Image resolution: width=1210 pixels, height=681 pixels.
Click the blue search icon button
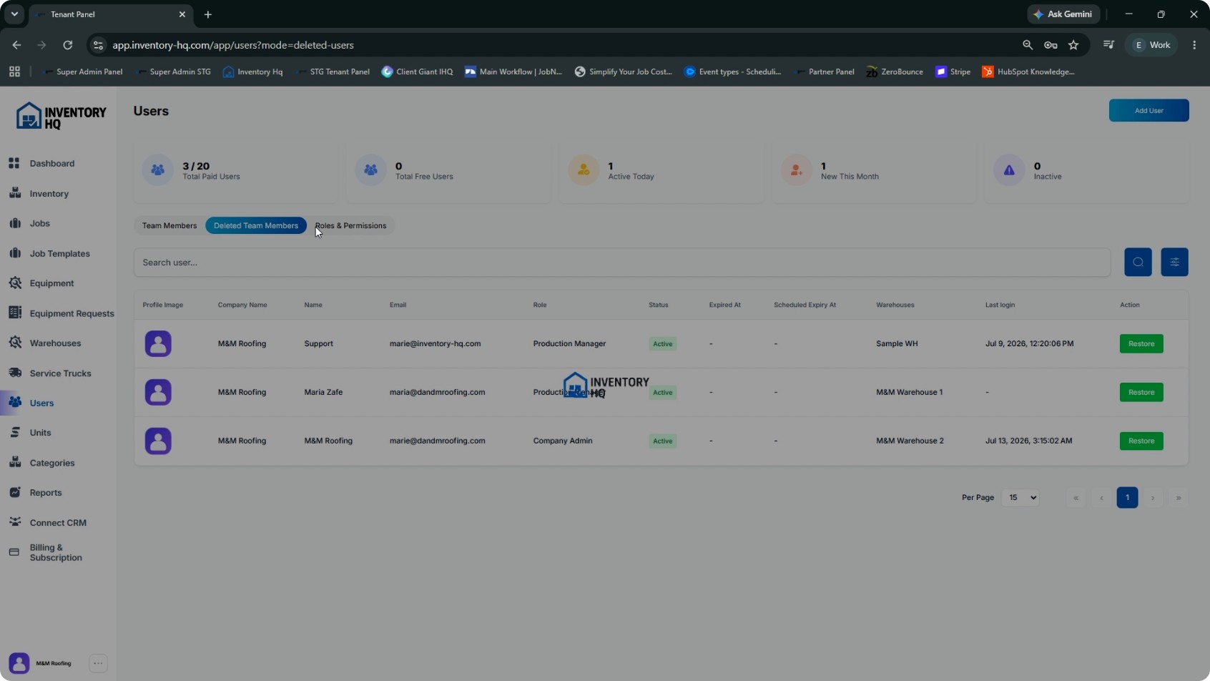coord(1138,263)
